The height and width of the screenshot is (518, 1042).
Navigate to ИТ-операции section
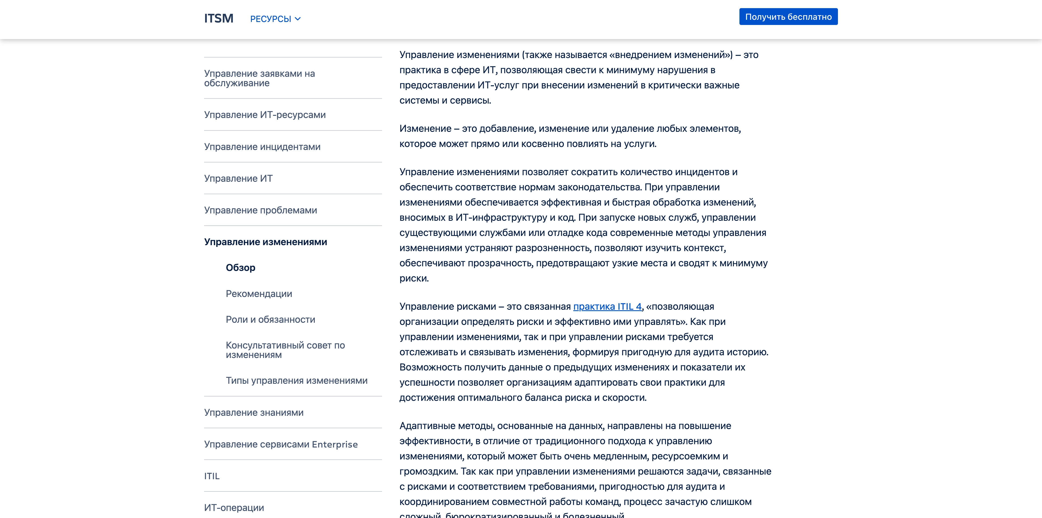[234, 507]
